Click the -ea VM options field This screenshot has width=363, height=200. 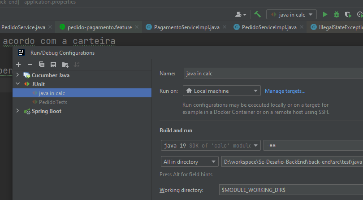point(313,145)
